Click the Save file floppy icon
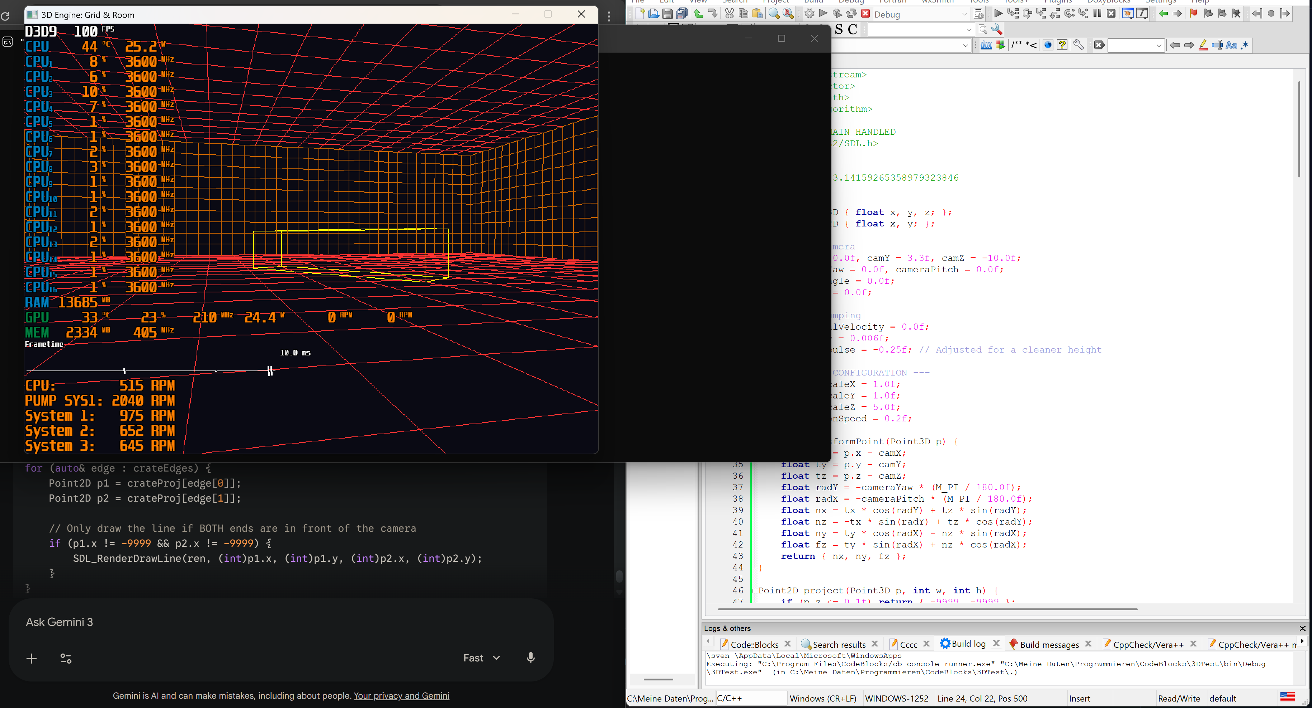 tap(668, 14)
